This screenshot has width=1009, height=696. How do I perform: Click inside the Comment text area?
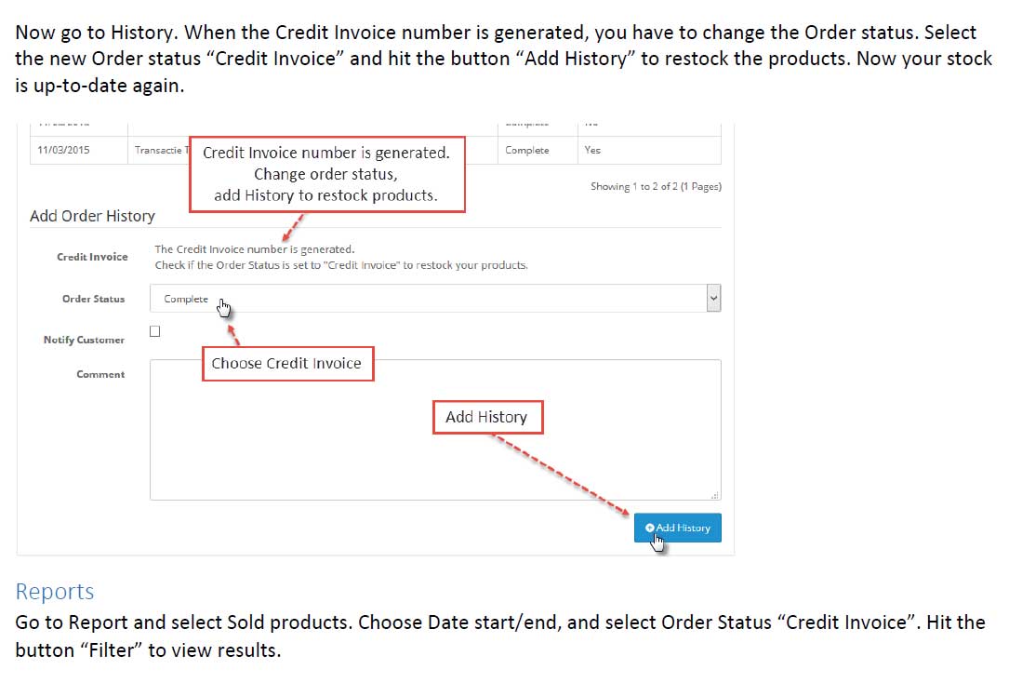click(x=435, y=430)
